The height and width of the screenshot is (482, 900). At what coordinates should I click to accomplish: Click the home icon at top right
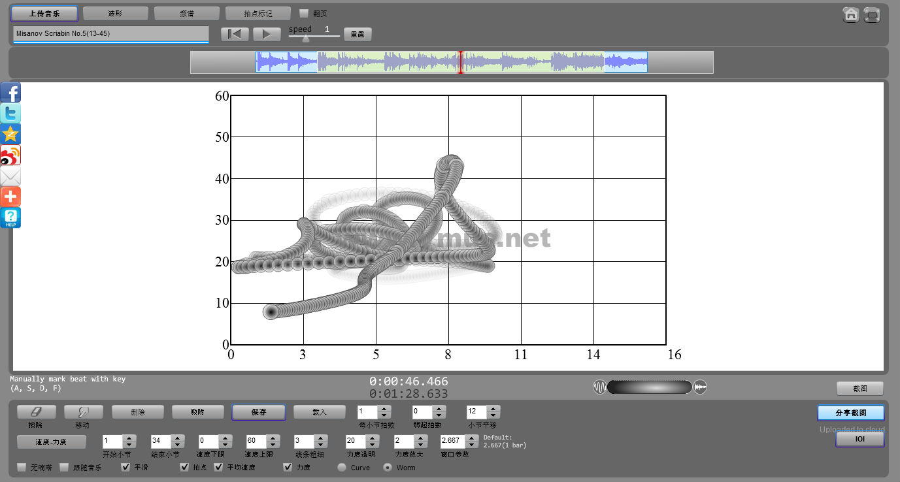click(x=850, y=15)
